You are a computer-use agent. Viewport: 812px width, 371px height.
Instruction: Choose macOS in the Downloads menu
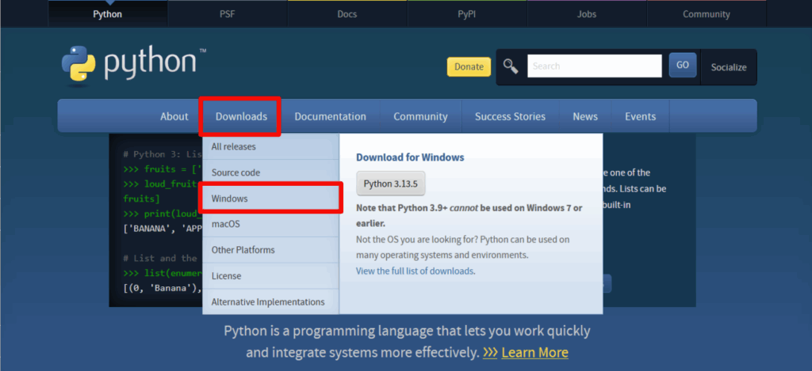pos(270,224)
